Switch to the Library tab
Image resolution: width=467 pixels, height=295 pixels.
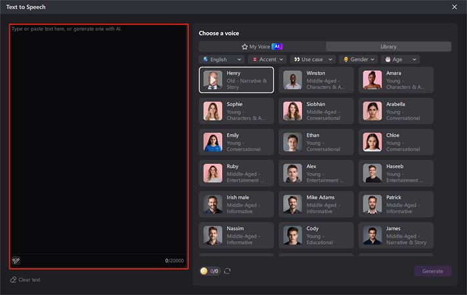click(388, 47)
